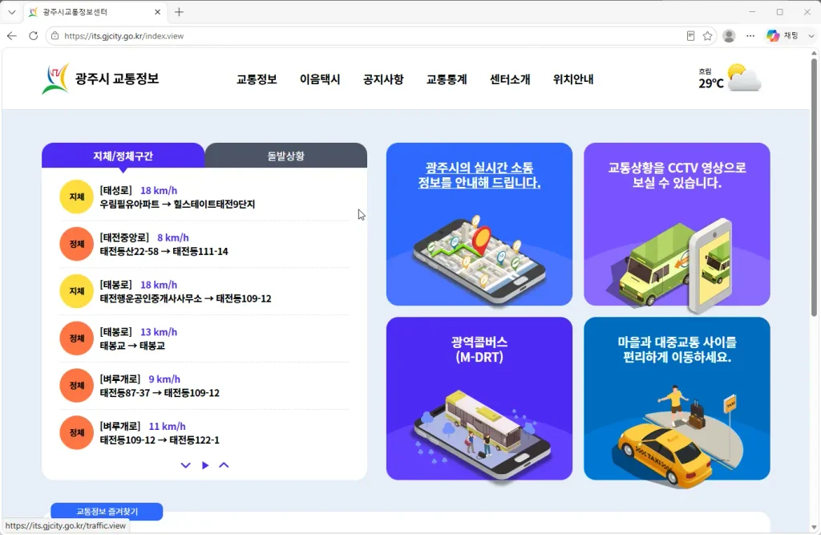Open new browser tab plus icon
This screenshot has width=821, height=535.
pyautogui.click(x=179, y=11)
